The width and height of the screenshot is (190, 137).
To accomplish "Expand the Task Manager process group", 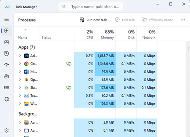I will 20,96.
